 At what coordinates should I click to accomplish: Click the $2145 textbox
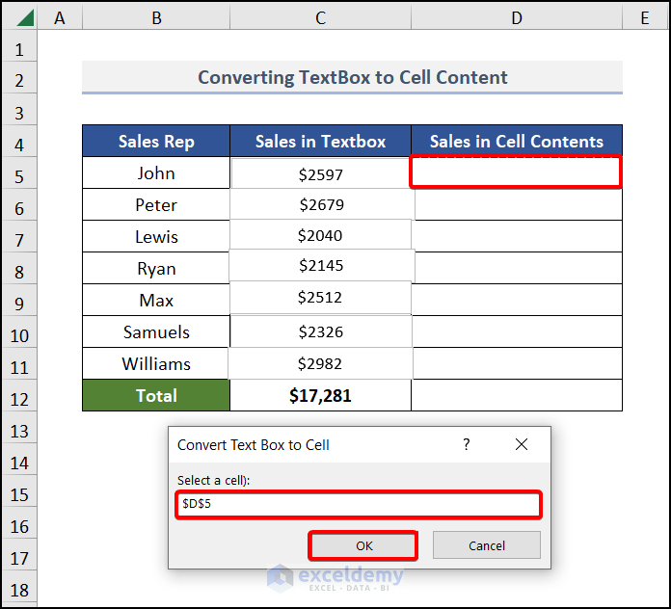pos(321,265)
